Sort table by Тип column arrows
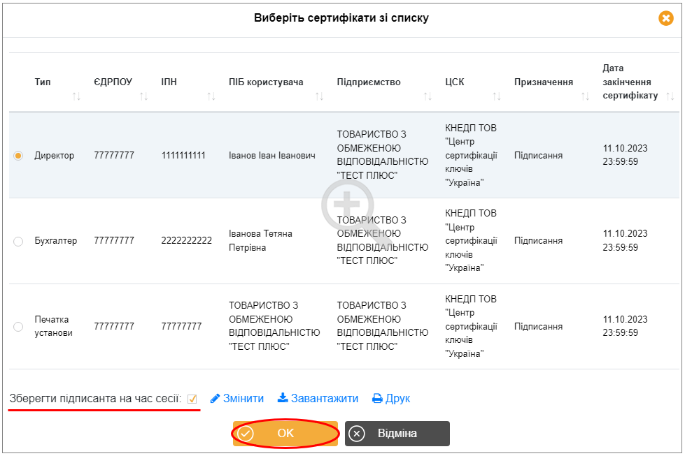 point(76,96)
